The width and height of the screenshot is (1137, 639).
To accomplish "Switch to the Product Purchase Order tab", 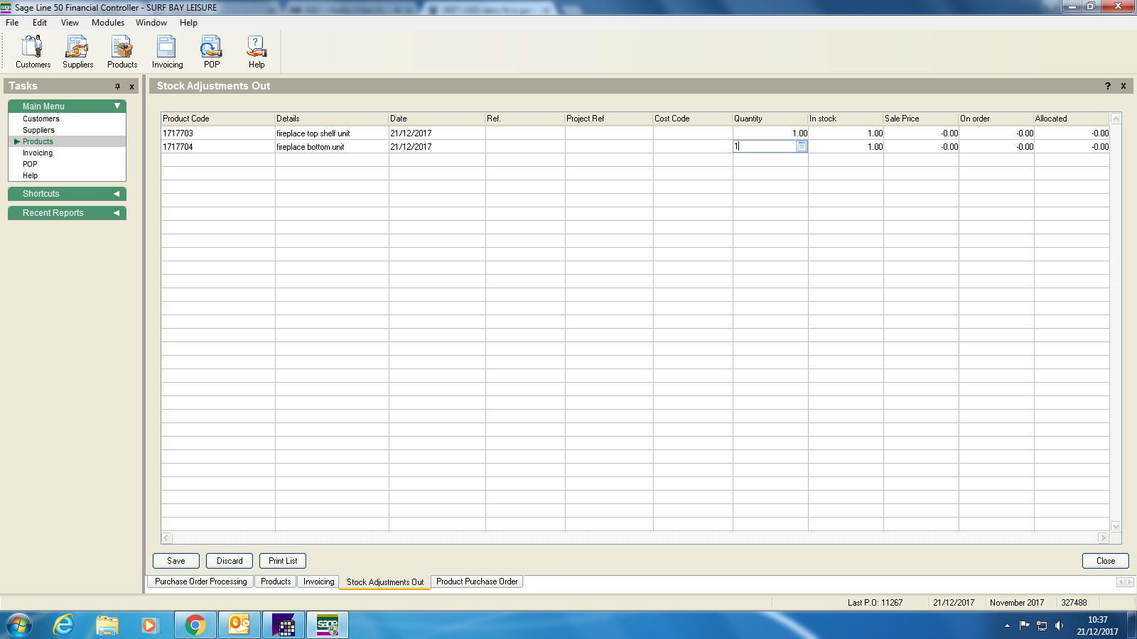I will (x=477, y=581).
